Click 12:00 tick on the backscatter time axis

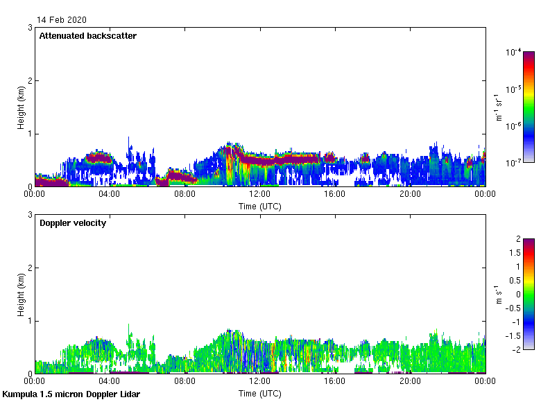(260, 195)
